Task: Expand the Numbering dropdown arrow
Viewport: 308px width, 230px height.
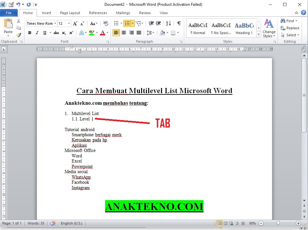Action: pos(133,23)
